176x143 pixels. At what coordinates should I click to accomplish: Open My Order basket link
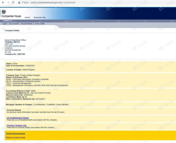pos(40,24)
